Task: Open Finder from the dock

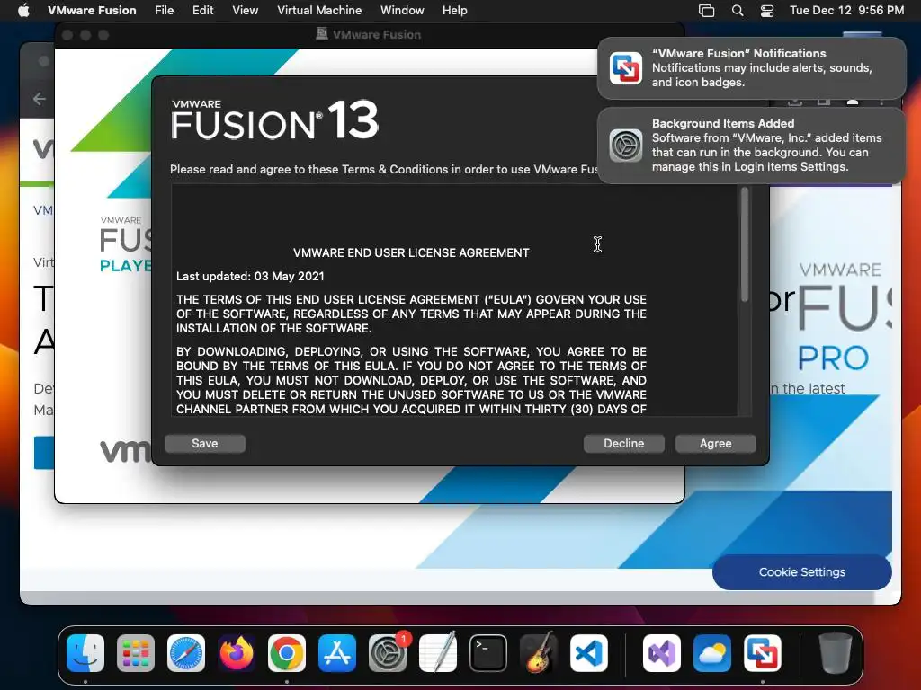Action: 85,653
